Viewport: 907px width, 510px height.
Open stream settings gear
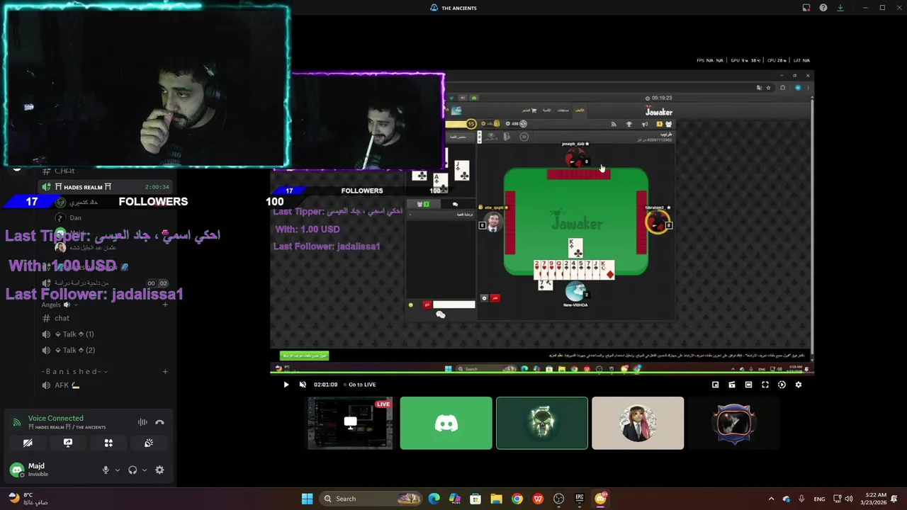(799, 385)
